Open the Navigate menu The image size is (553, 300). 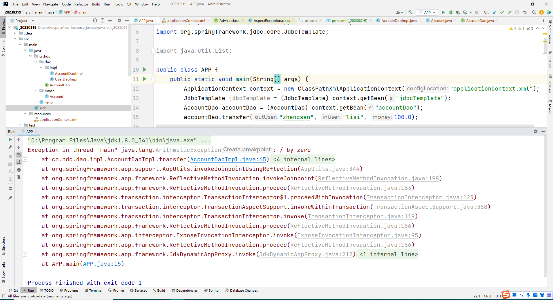[x=51, y=4]
